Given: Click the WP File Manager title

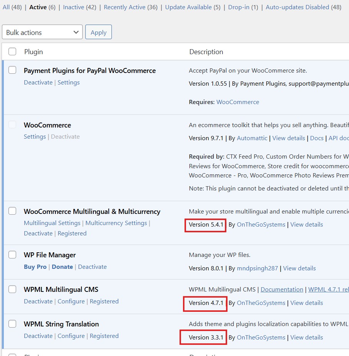Looking at the screenshot, I should click(50, 255).
